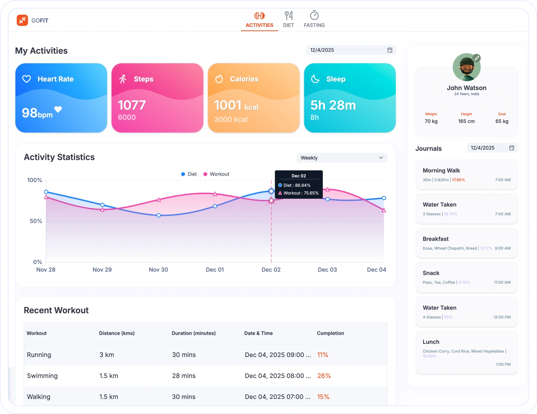The image size is (537, 414).
Task: Select the Walking workout row
Action: pyautogui.click(x=205, y=396)
